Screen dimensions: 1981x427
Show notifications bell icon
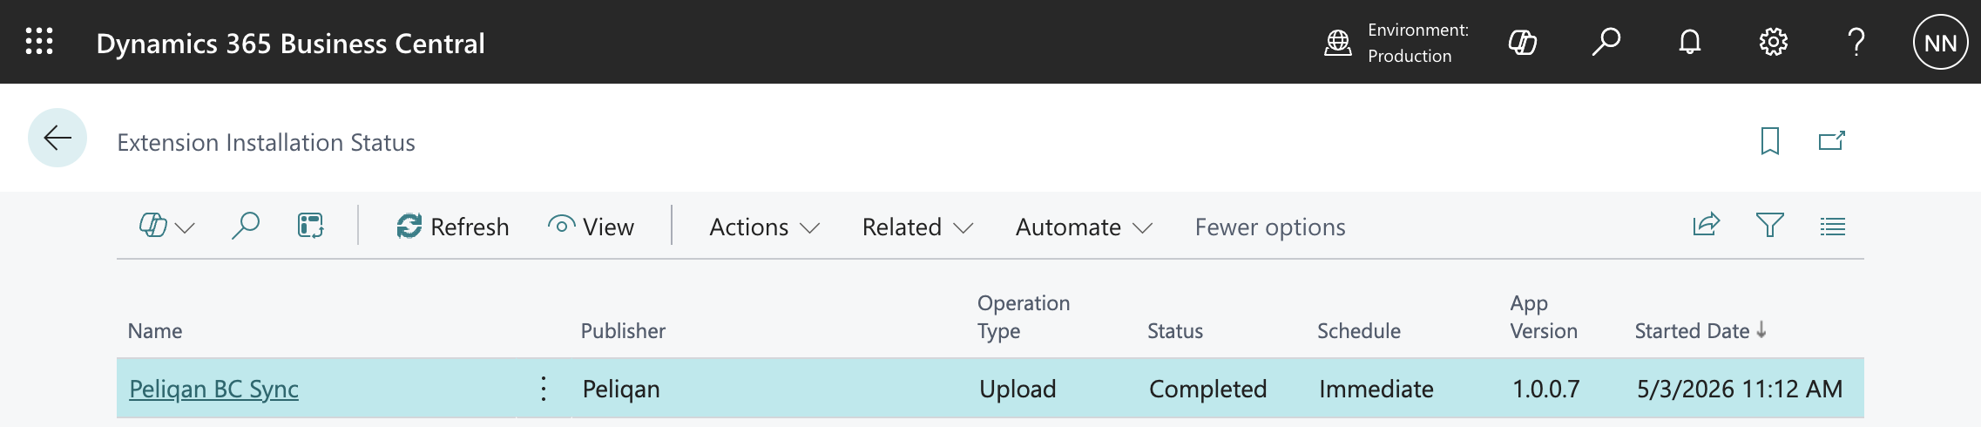pyautogui.click(x=1690, y=42)
